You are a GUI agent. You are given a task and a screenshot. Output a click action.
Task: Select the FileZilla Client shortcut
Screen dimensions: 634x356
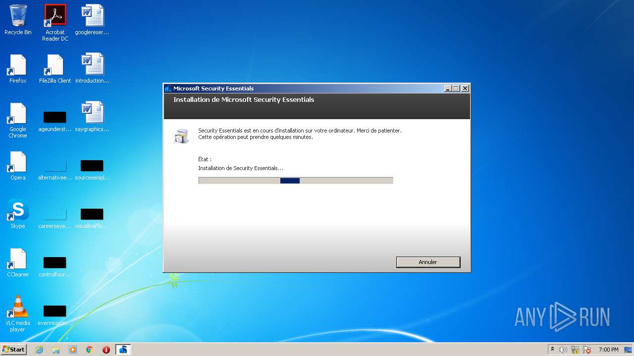tap(55, 69)
